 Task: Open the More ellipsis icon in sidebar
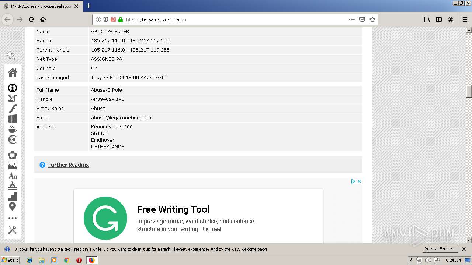pos(13,218)
